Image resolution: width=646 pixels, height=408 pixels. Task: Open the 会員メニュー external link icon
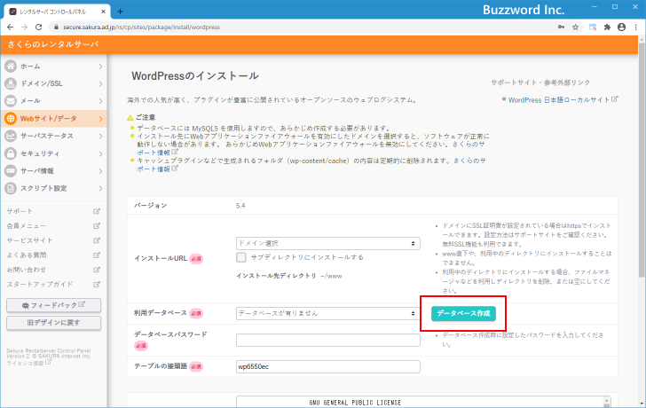point(97,226)
